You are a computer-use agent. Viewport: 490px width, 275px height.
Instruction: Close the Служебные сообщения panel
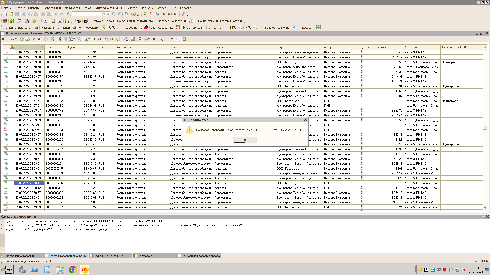tap(487, 217)
